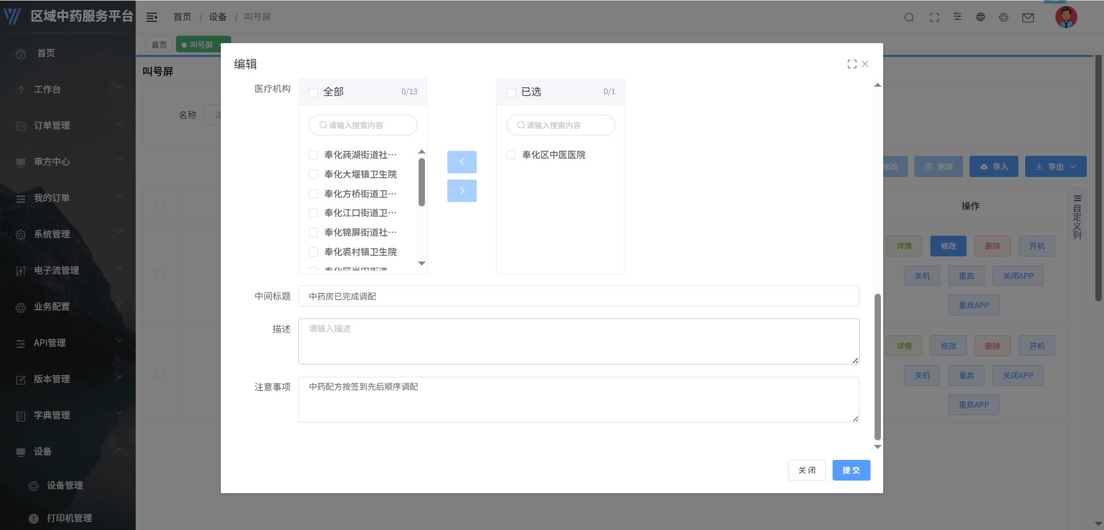Screen dimensions: 1104x530
Task: Open language globe icon in header
Action: click(980, 17)
